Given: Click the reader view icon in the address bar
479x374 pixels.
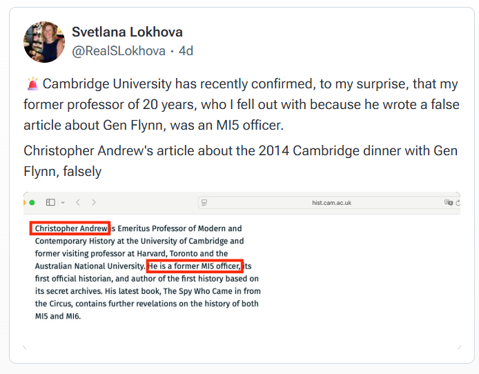Looking at the screenshot, I should click(x=203, y=203).
